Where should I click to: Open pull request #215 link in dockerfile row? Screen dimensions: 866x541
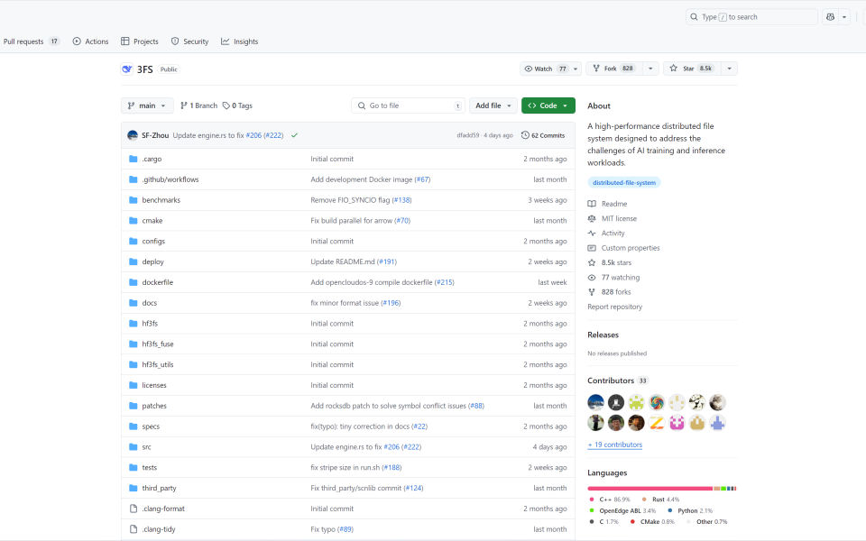tap(444, 282)
